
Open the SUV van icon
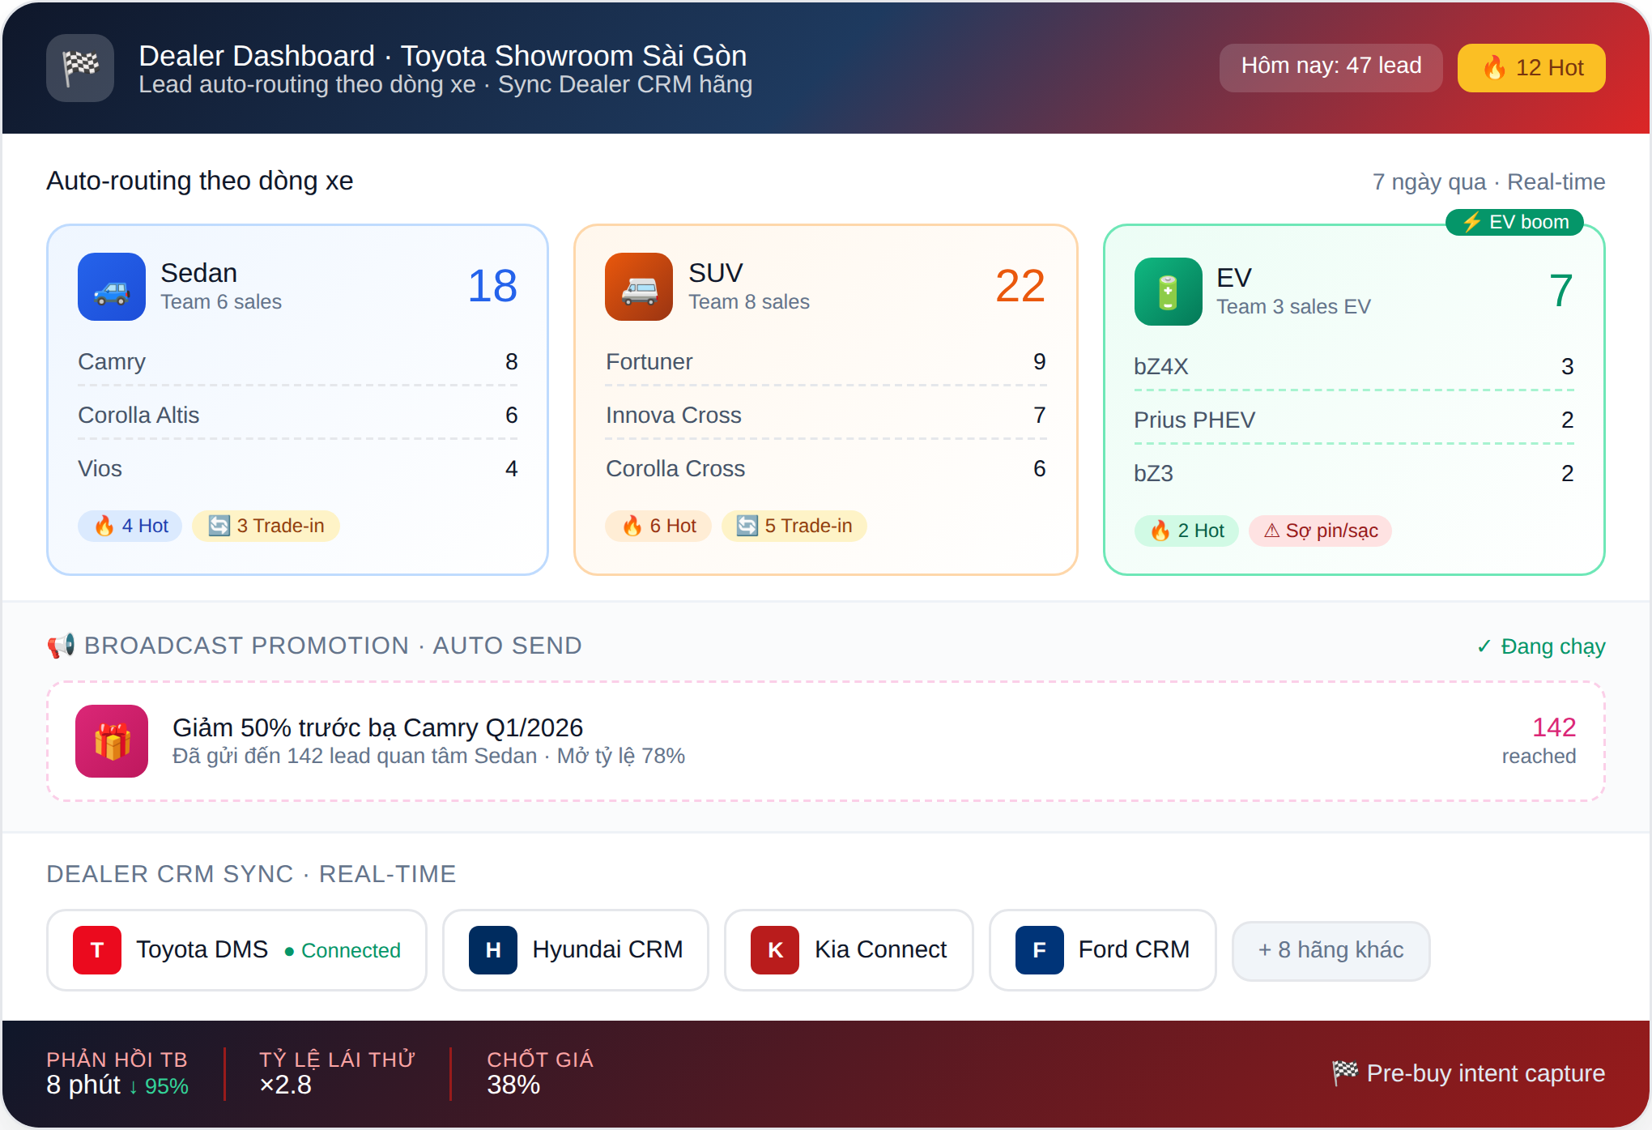pyautogui.click(x=639, y=287)
